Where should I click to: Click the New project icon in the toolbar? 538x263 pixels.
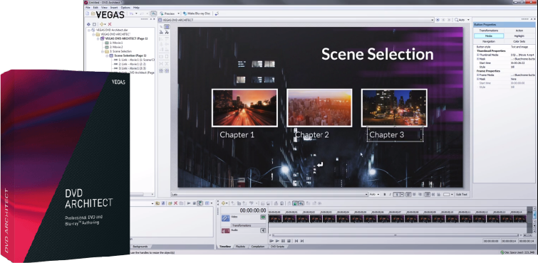tap(87, 14)
